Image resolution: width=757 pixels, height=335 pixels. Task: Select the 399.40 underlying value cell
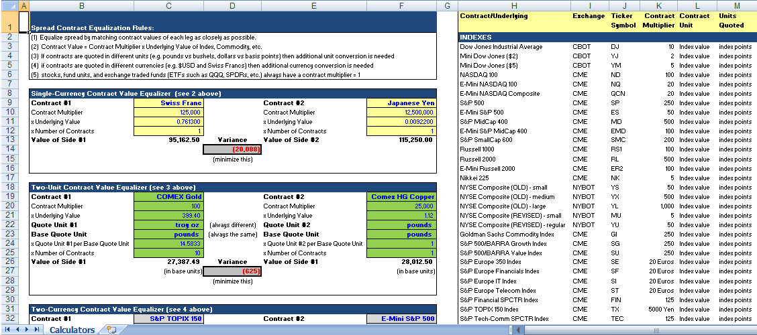point(168,216)
